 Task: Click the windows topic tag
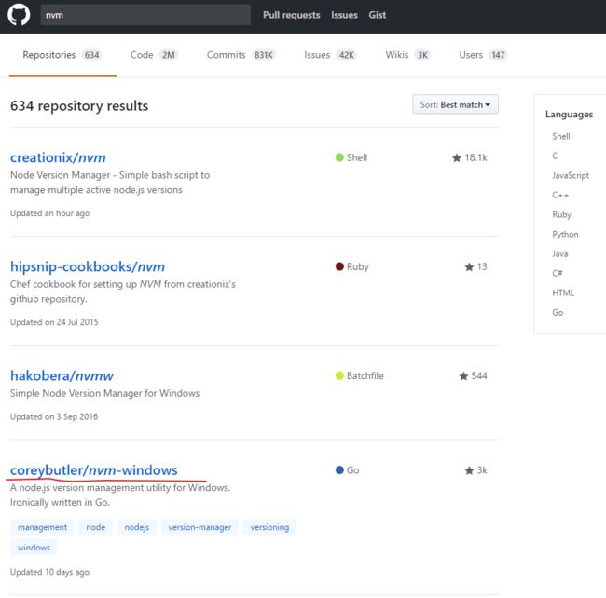[34, 548]
